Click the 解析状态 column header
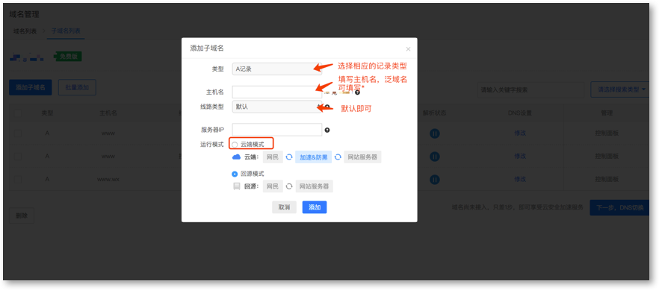Viewport: 659px width, 290px height. click(435, 113)
